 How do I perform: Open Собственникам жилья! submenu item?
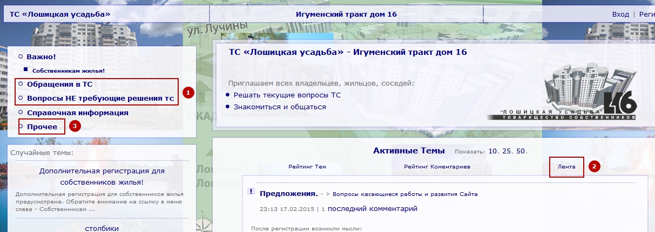point(68,71)
